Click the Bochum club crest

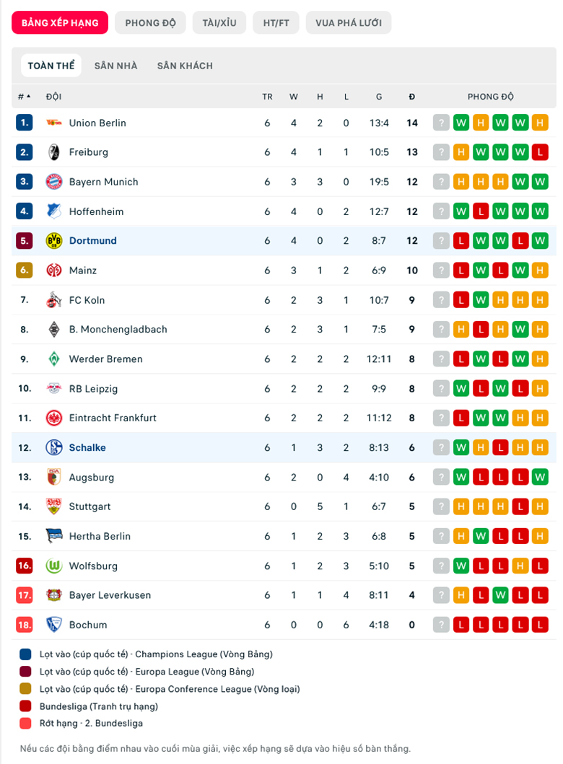[x=53, y=625]
